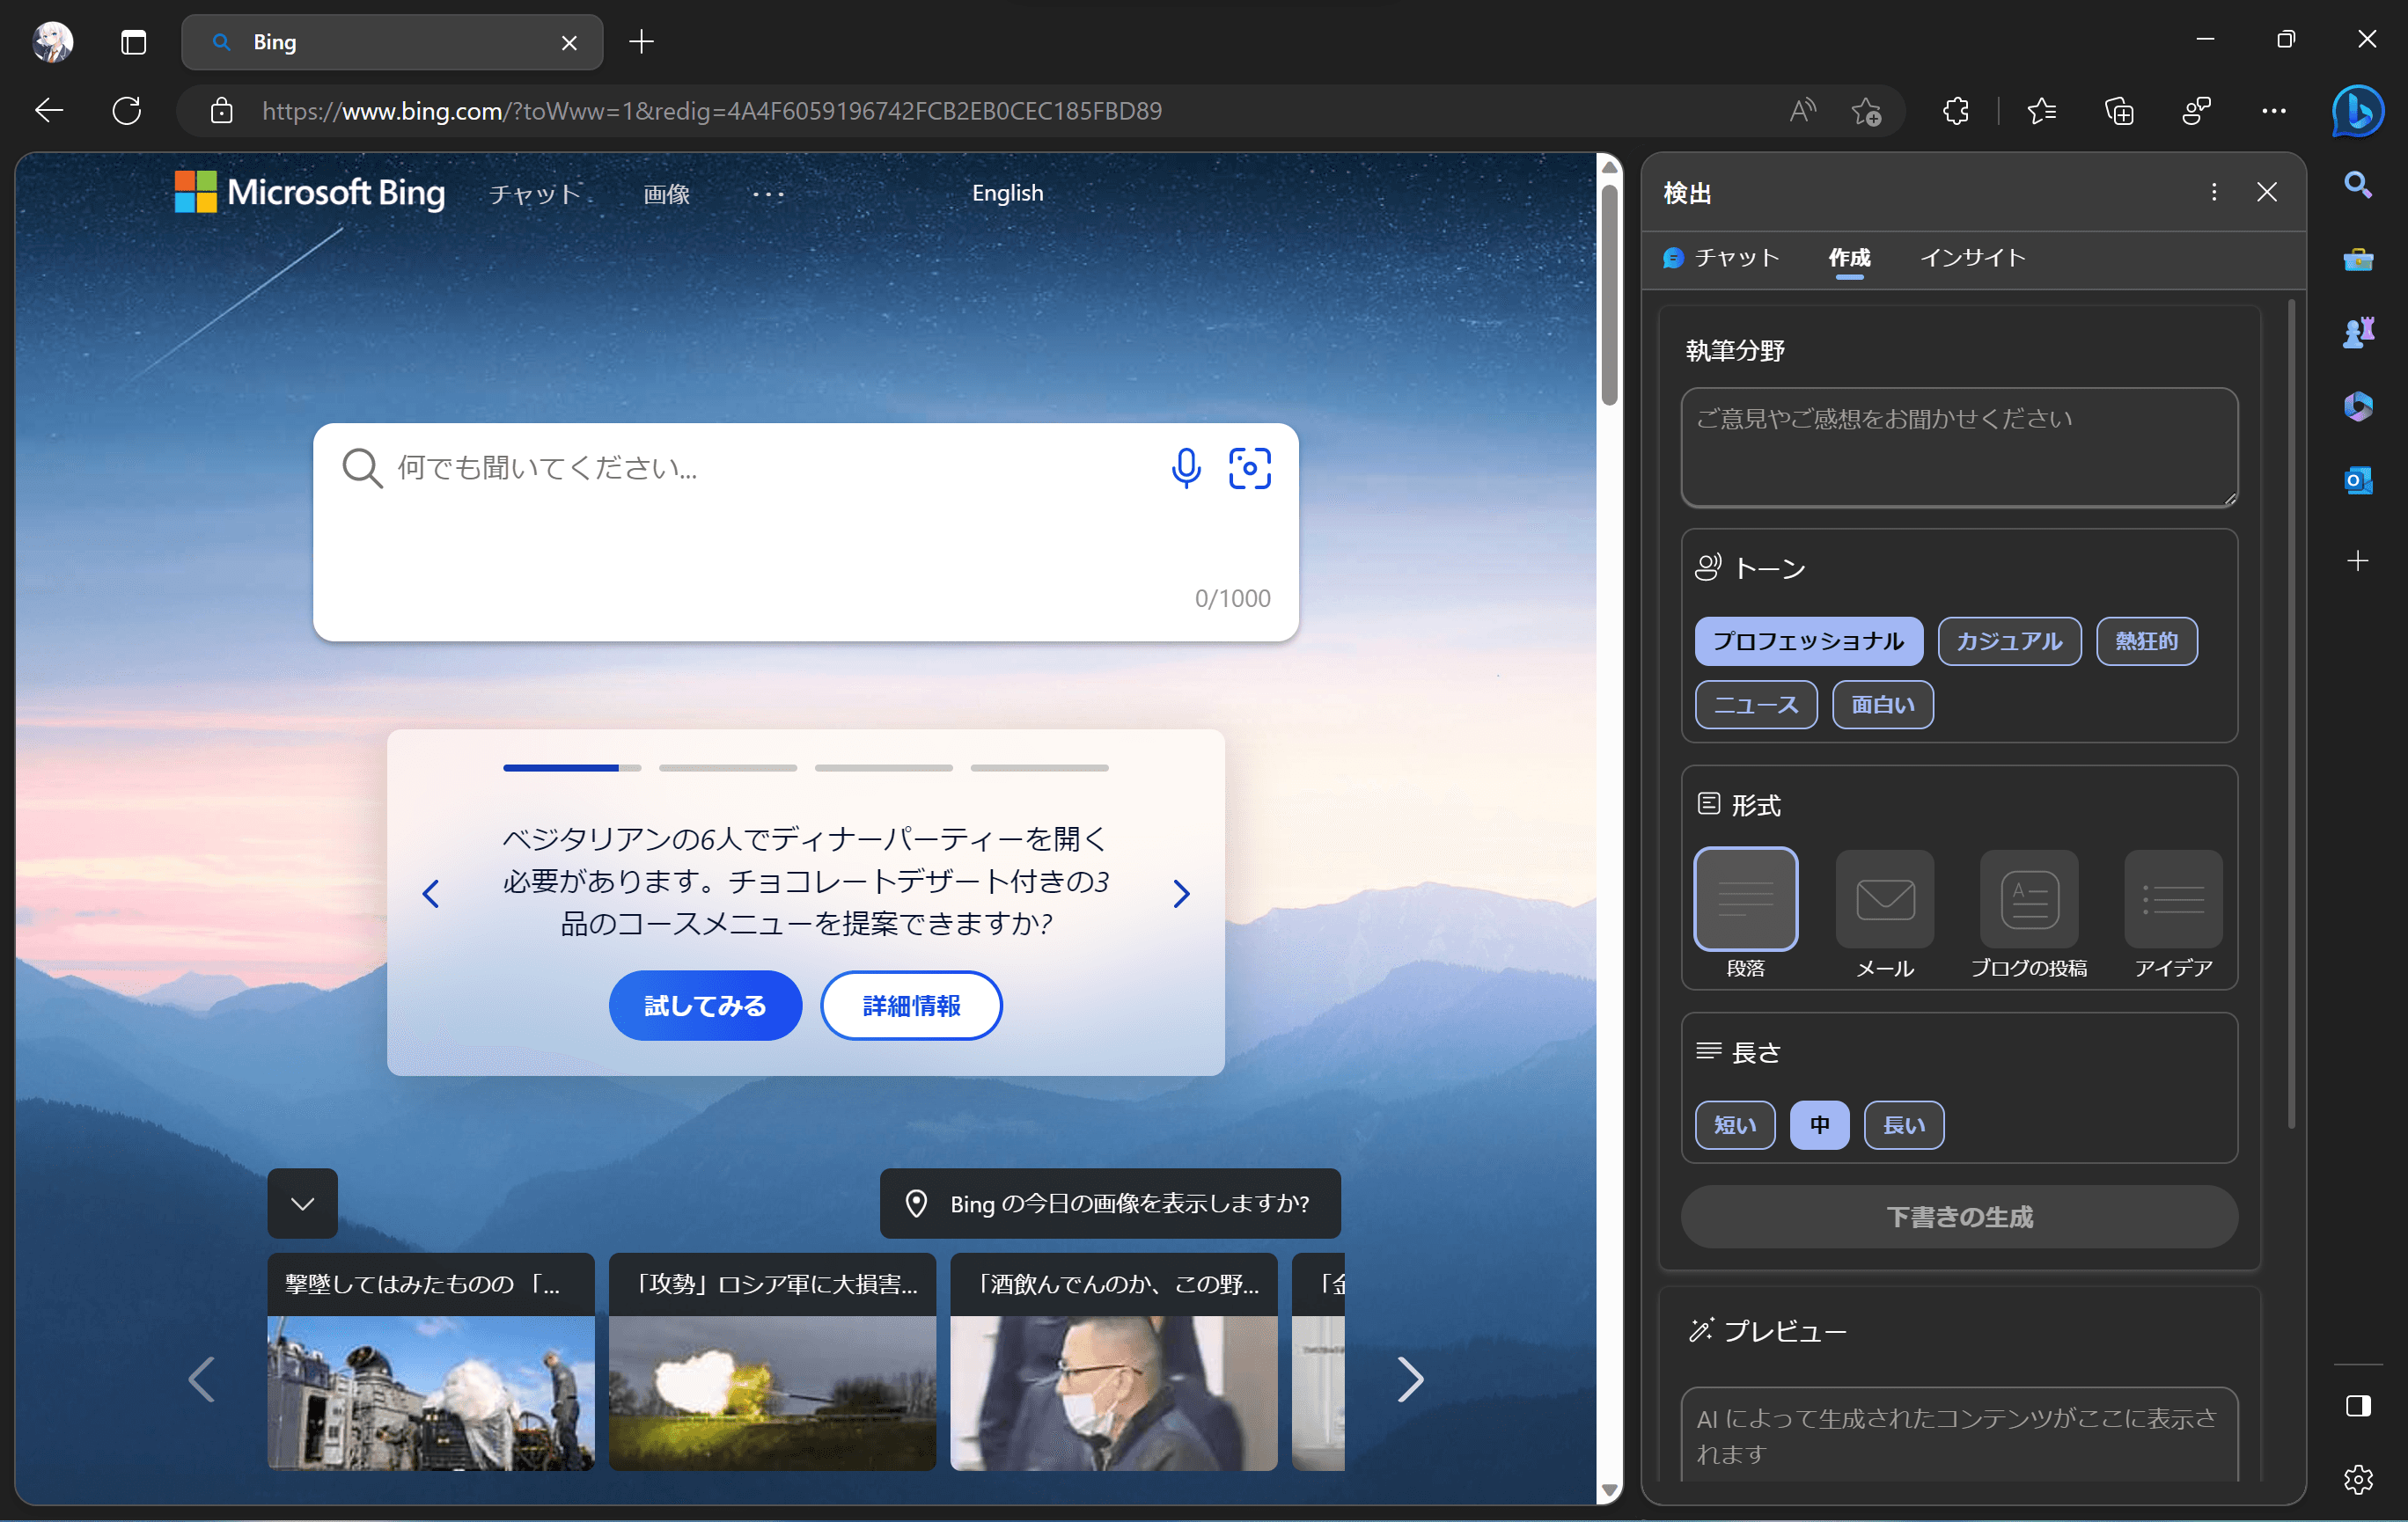Switch to 作成 tab
Image resolution: width=2408 pixels, height=1522 pixels.
click(x=1849, y=258)
